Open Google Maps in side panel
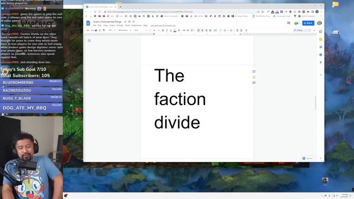 point(321,62)
